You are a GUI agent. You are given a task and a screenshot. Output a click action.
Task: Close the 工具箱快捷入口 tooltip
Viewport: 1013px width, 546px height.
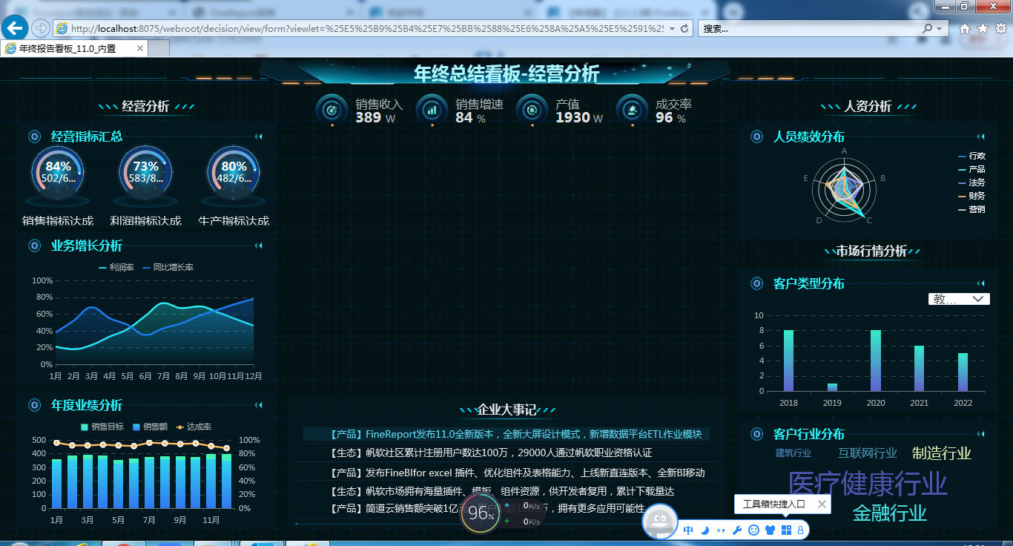822,504
